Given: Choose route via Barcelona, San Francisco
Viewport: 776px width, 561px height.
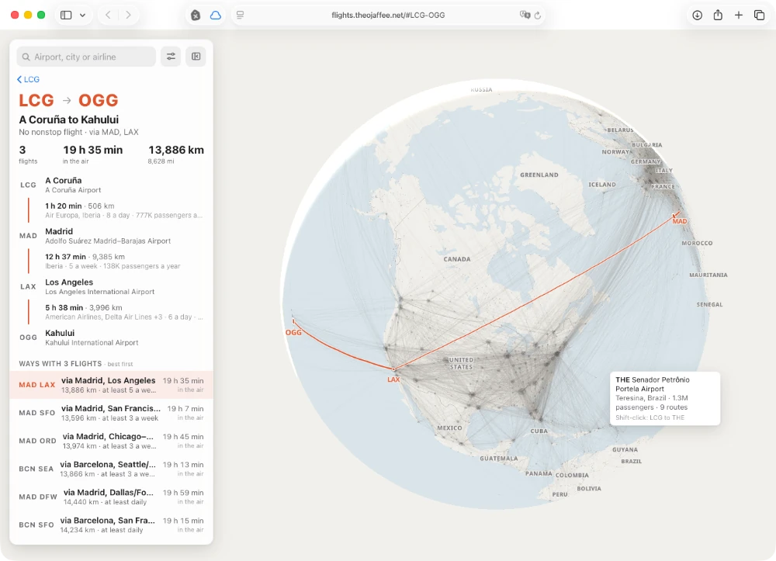Looking at the screenshot, I should click(111, 525).
